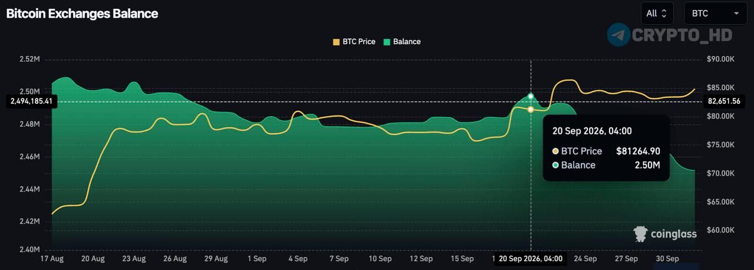Click the 20 Aug date label

tap(93, 259)
